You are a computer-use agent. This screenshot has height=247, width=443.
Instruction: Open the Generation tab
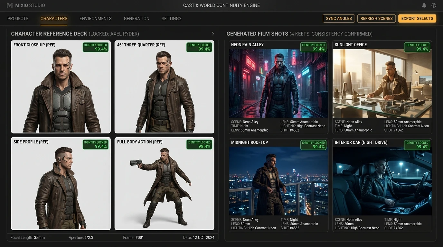(x=137, y=19)
